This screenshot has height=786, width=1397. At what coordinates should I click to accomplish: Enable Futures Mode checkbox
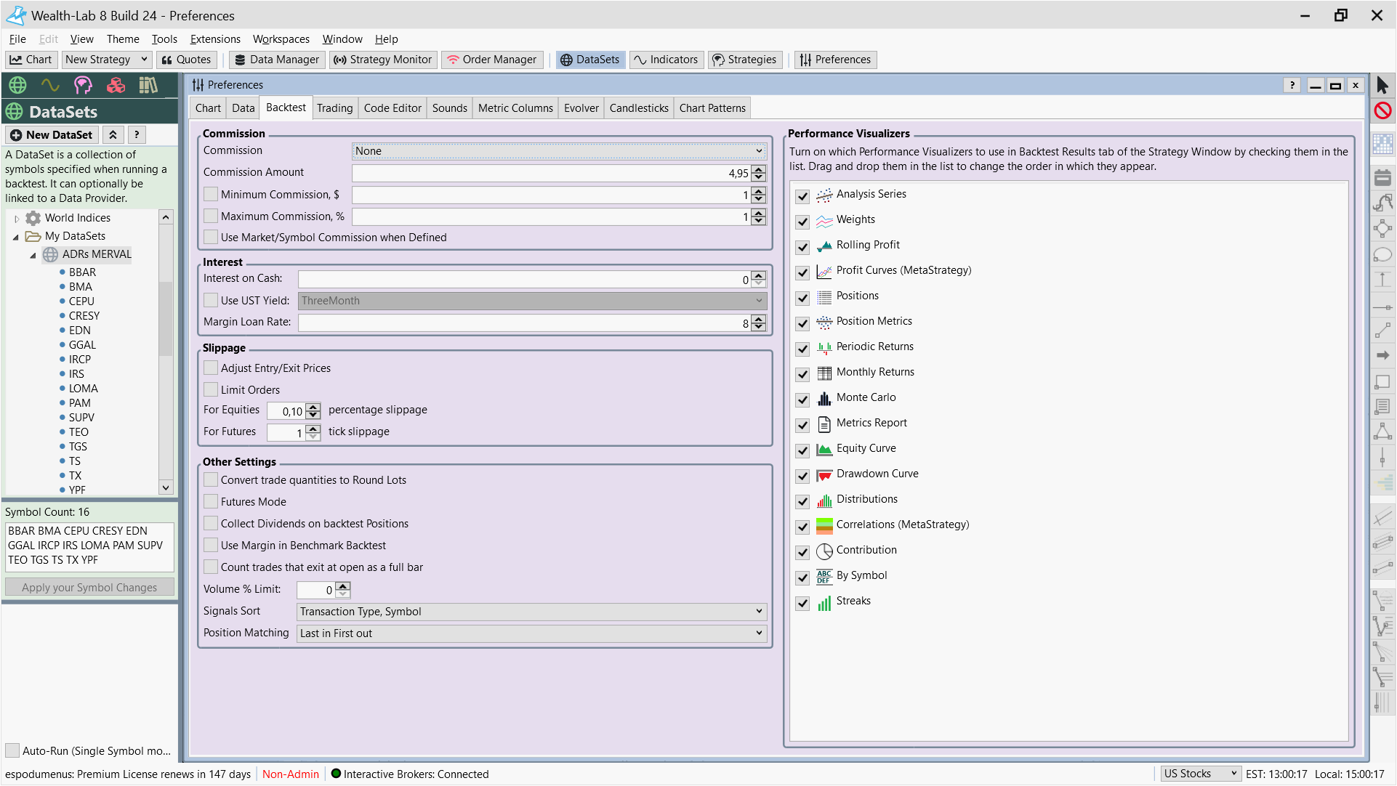pos(211,501)
